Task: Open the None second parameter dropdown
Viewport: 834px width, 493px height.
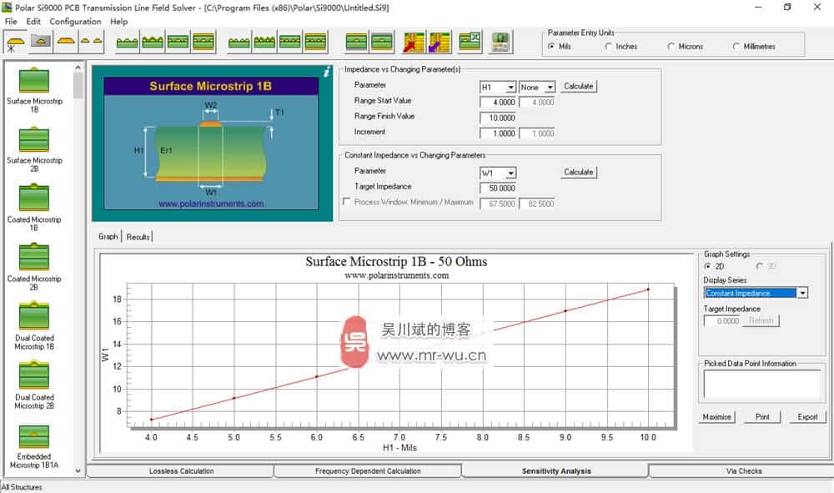Action: pyautogui.click(x=550, y=88)
